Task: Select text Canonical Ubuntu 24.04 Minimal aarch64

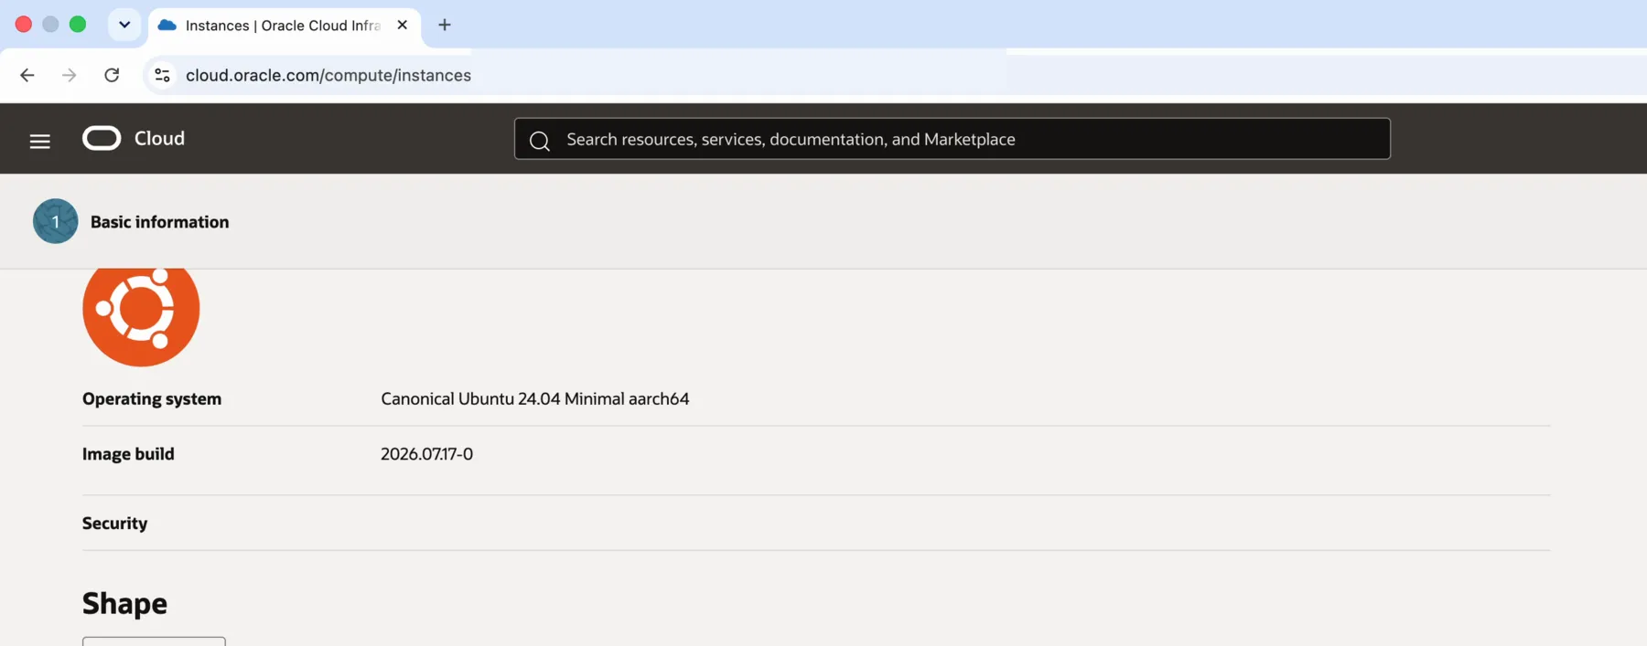Action: [535, 398]
